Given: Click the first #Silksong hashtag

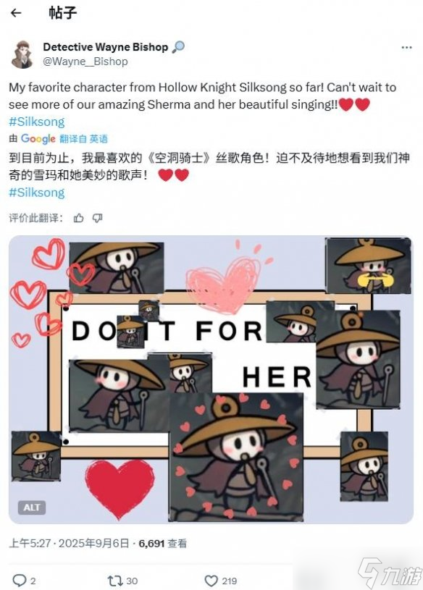Looking at the screenshot, I should [x=37, y=122].
